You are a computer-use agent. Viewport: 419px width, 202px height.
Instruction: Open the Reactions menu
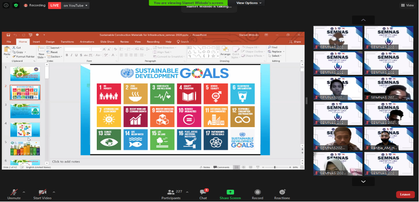[x=282, y=192]
